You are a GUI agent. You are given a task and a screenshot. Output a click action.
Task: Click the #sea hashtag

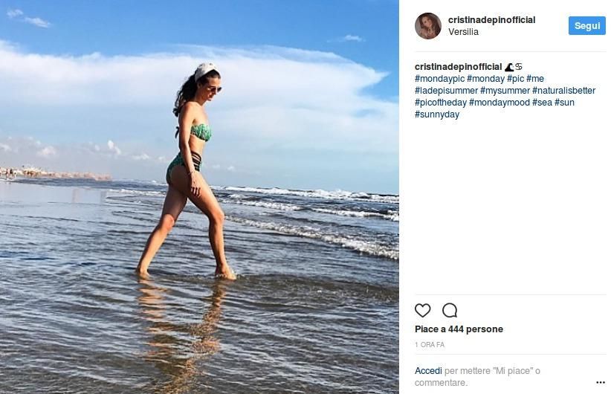tap(542, 103)
